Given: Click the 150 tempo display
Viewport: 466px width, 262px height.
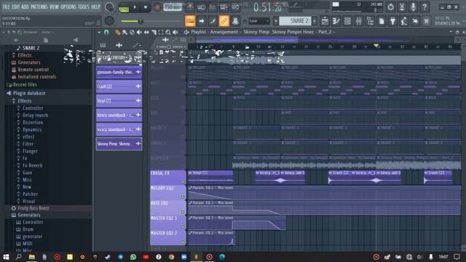Looking at the screenshot, I should coord(173,7).
